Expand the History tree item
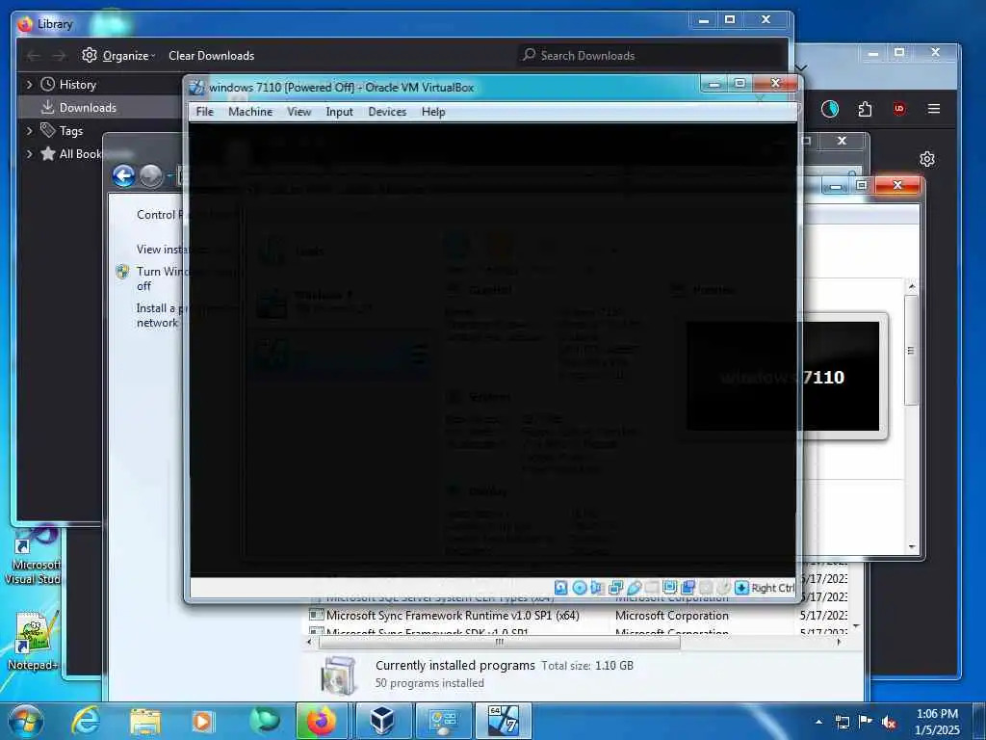986x740 pixels. coord(29,85)
